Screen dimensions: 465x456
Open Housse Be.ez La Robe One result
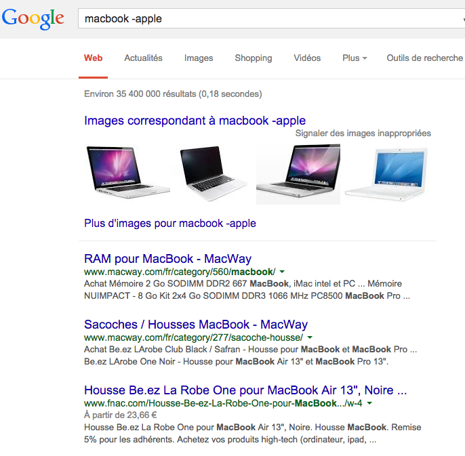[245, 390]
